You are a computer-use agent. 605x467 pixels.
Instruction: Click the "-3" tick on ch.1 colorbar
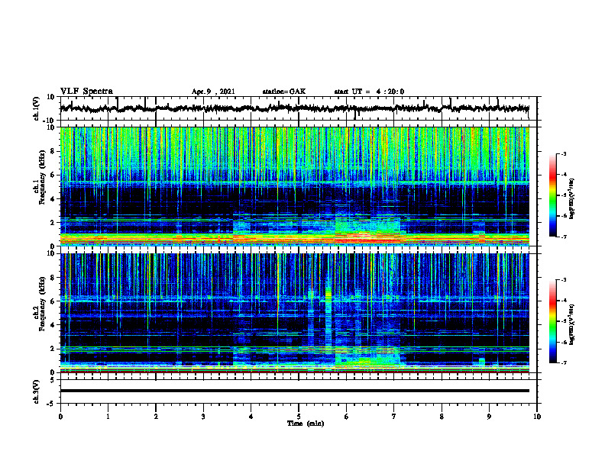click(x=563, y=153)
